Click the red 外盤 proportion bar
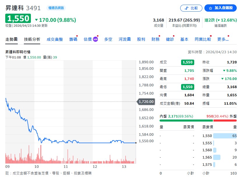 [x=225, y=120]
